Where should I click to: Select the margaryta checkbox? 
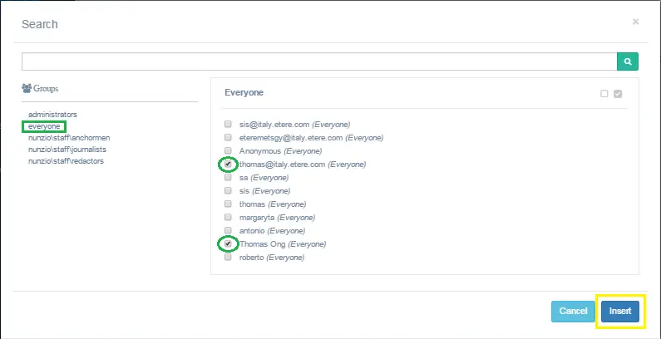click(x=228, y=218)
